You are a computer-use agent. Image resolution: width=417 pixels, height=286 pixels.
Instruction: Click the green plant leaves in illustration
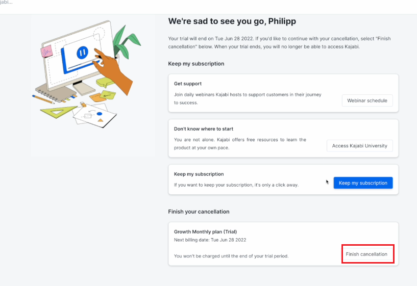(x=125, y=41)
